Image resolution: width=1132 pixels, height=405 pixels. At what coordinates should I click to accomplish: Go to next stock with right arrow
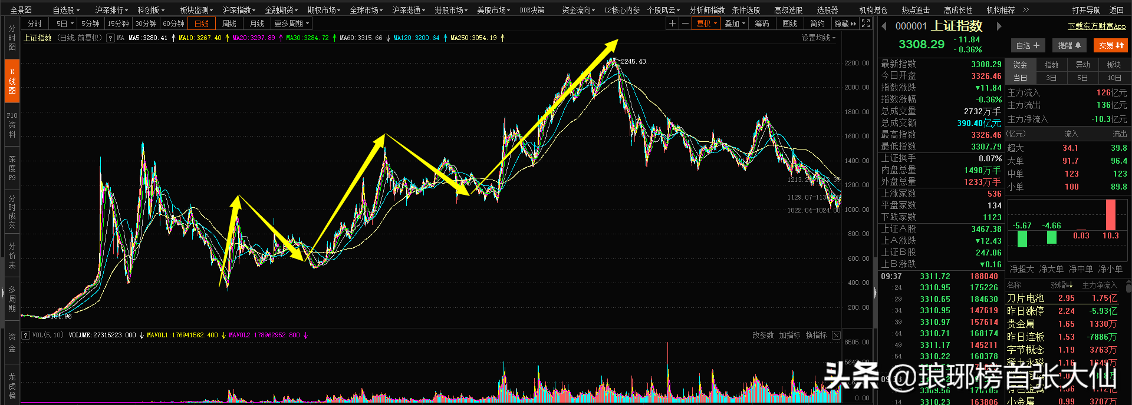(x=999, y=26)
